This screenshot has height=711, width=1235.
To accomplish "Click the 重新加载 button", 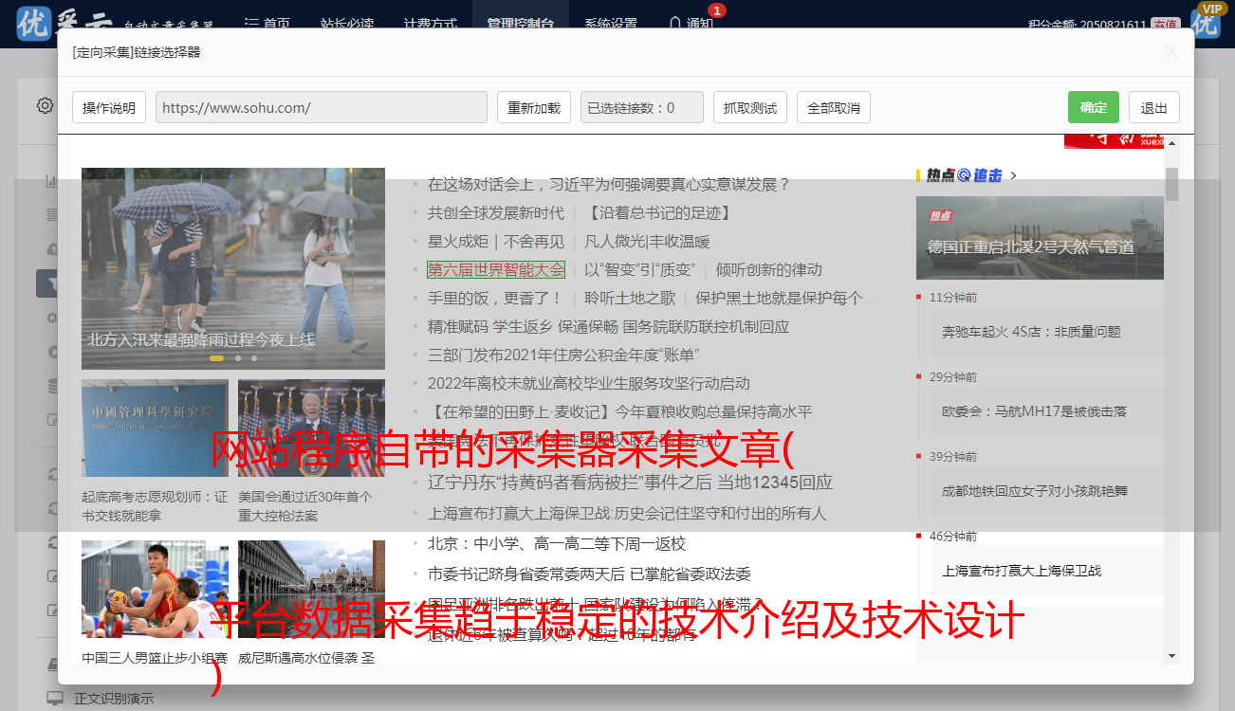I will coord(534,107).
